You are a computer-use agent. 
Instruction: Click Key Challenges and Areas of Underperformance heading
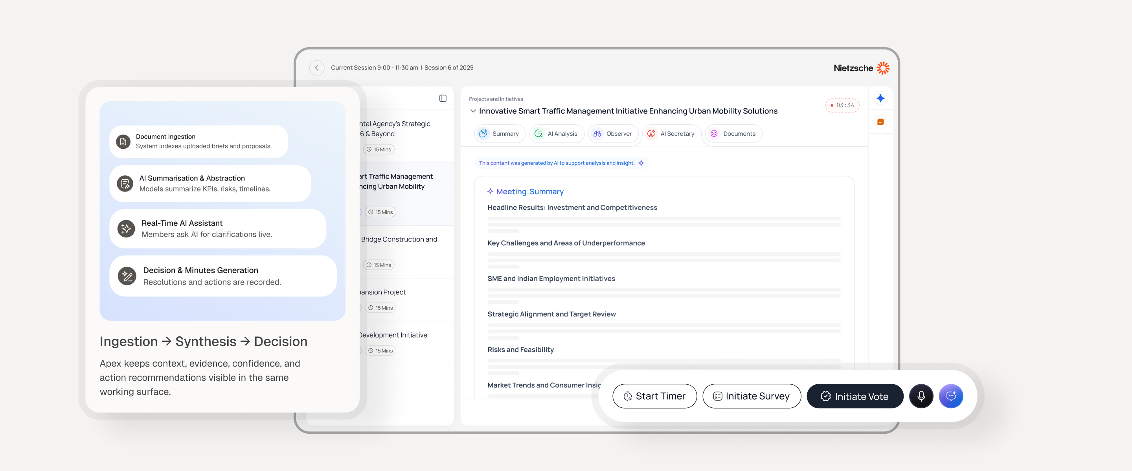pyautogui.click(x=566, y=243)
